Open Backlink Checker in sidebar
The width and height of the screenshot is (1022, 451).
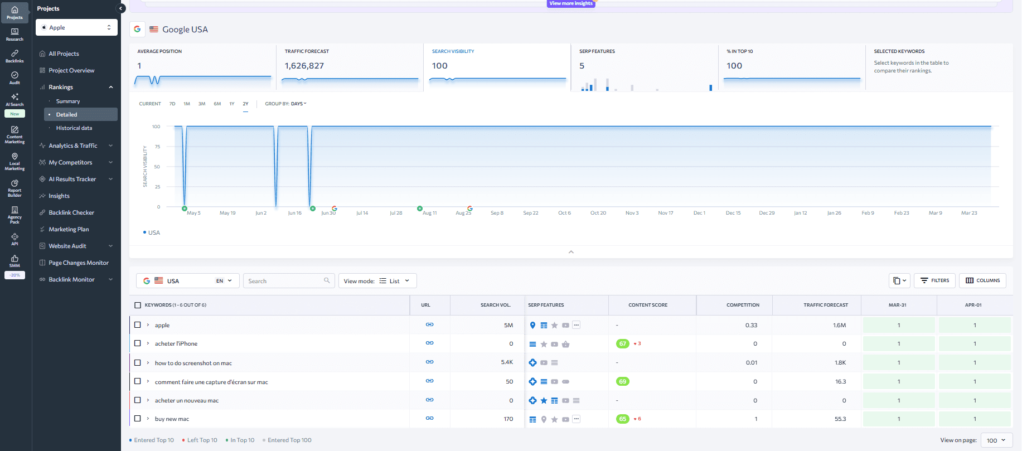(x=71, y=212)
